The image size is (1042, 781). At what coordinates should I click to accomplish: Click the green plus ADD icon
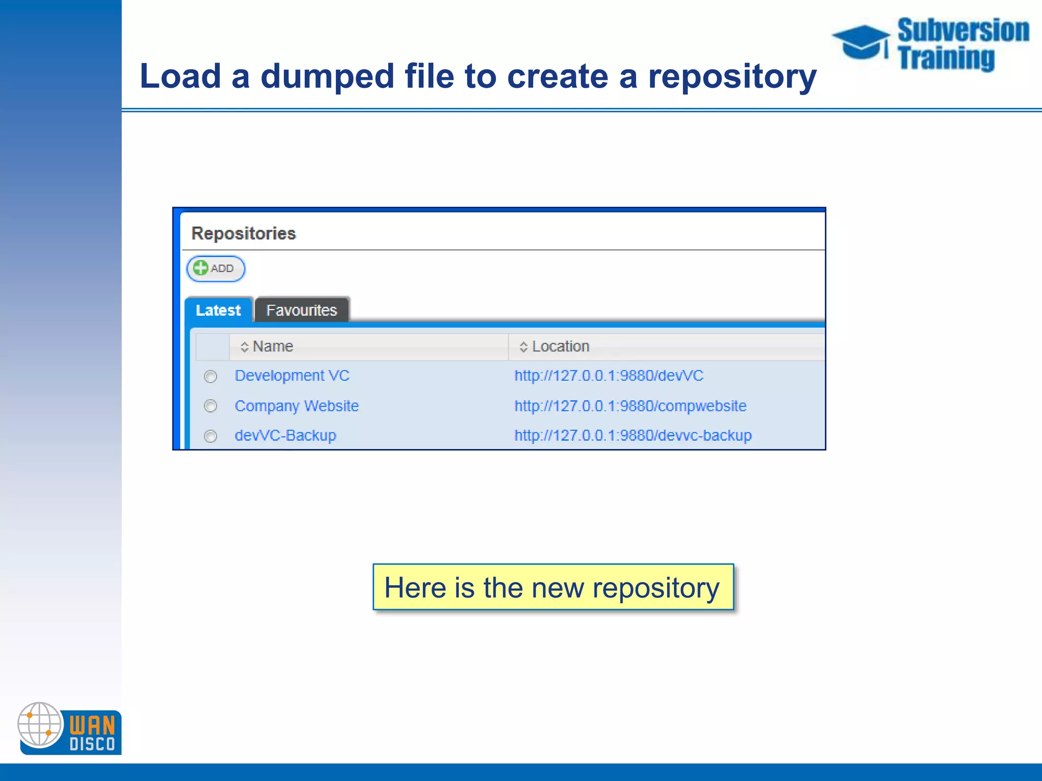[201, 268]
